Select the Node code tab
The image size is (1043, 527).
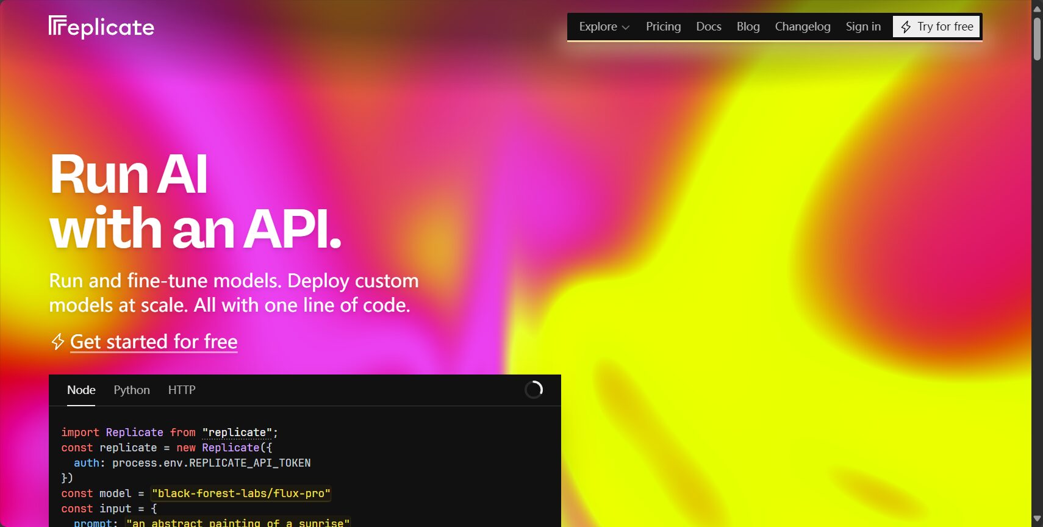(81, 390)
